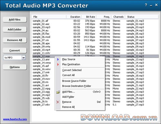Select file sample_25.vob
Image resolution: width=161 pixels, height=124 pixels.
(x=41, y=98)
